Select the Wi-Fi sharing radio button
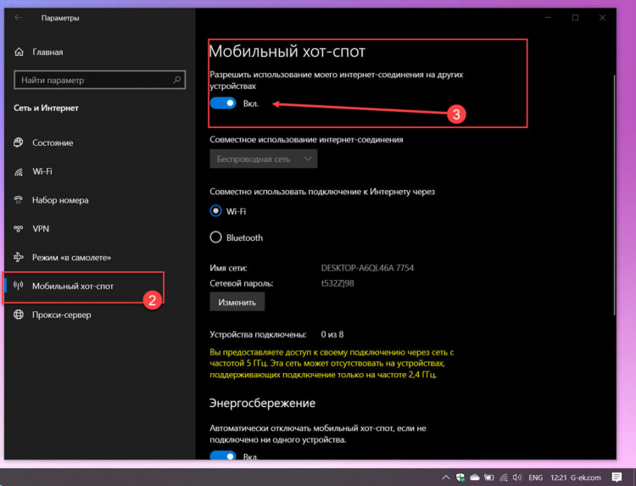636x486 pixels. pyautogui.click(x=215, y=211)
